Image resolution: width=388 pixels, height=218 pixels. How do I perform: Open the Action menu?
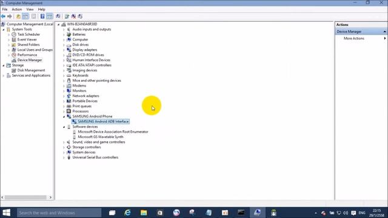[x=16, y=10]
